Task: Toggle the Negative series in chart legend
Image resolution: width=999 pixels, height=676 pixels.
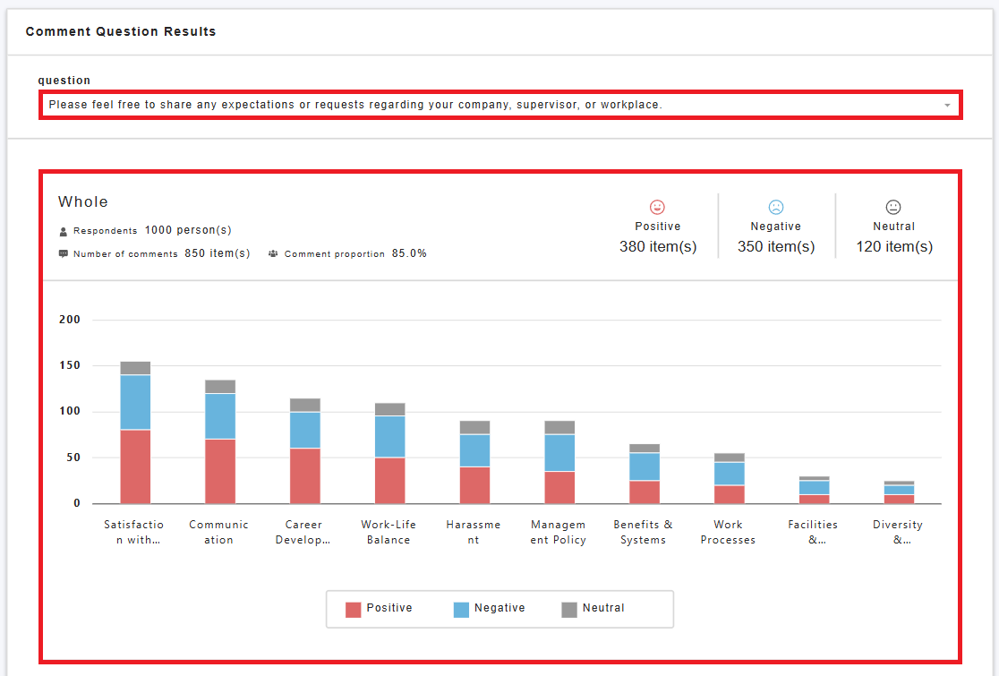Action: click(x=489, y=609)
